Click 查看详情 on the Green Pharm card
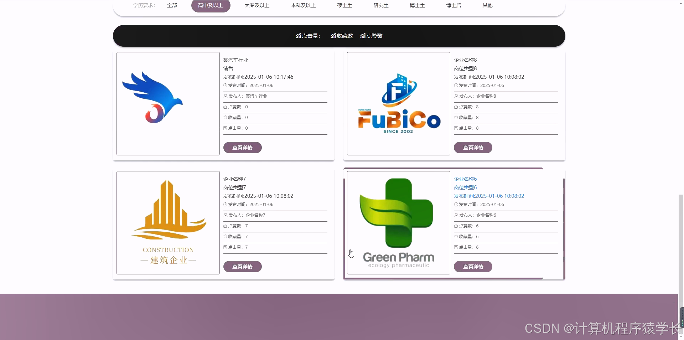 (473, 267)
